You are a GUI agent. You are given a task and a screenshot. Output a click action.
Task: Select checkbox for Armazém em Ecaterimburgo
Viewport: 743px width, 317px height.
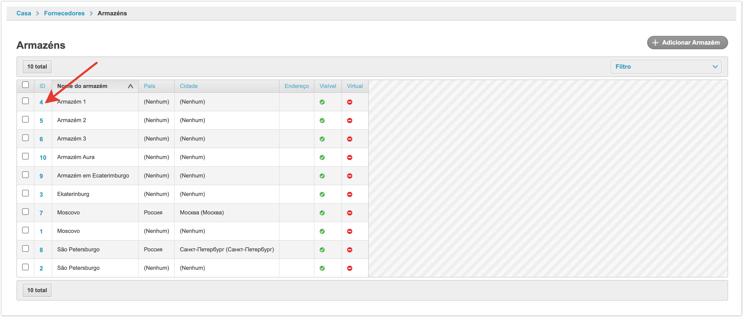25,174
